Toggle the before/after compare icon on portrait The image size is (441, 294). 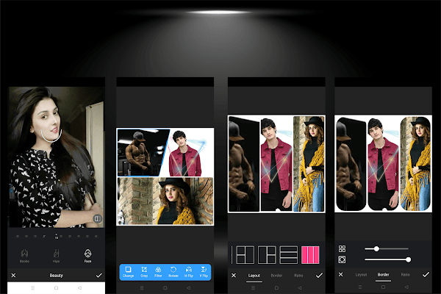coord(97,218)
